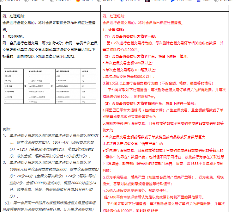Click item e.群体进行虚假交易

163,150
